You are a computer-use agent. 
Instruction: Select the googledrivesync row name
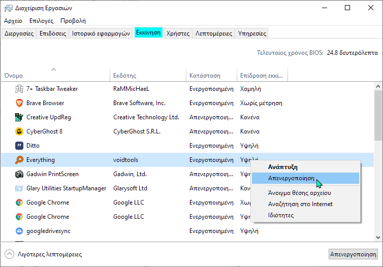click(48, 231)
